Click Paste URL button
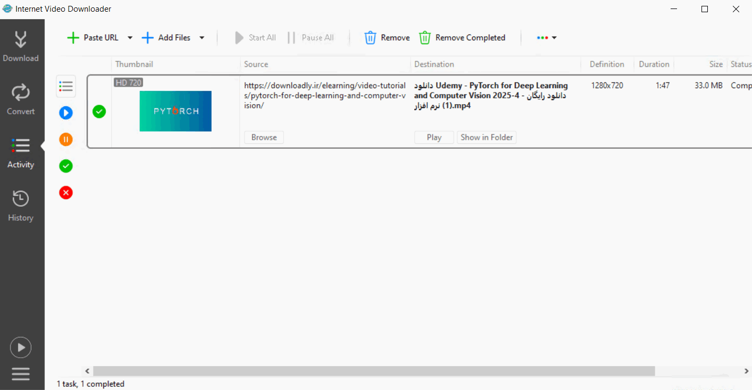752x390 pixels. 93,38
